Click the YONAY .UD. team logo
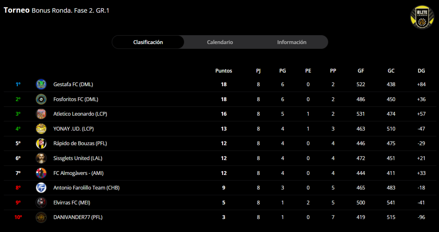 tap(41, 129)
